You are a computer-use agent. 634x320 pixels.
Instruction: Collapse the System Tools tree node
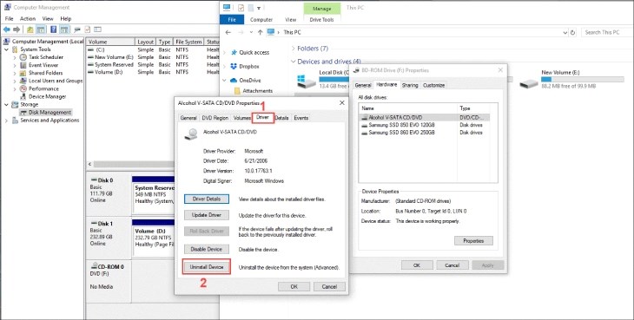click(x=6, y=49)
